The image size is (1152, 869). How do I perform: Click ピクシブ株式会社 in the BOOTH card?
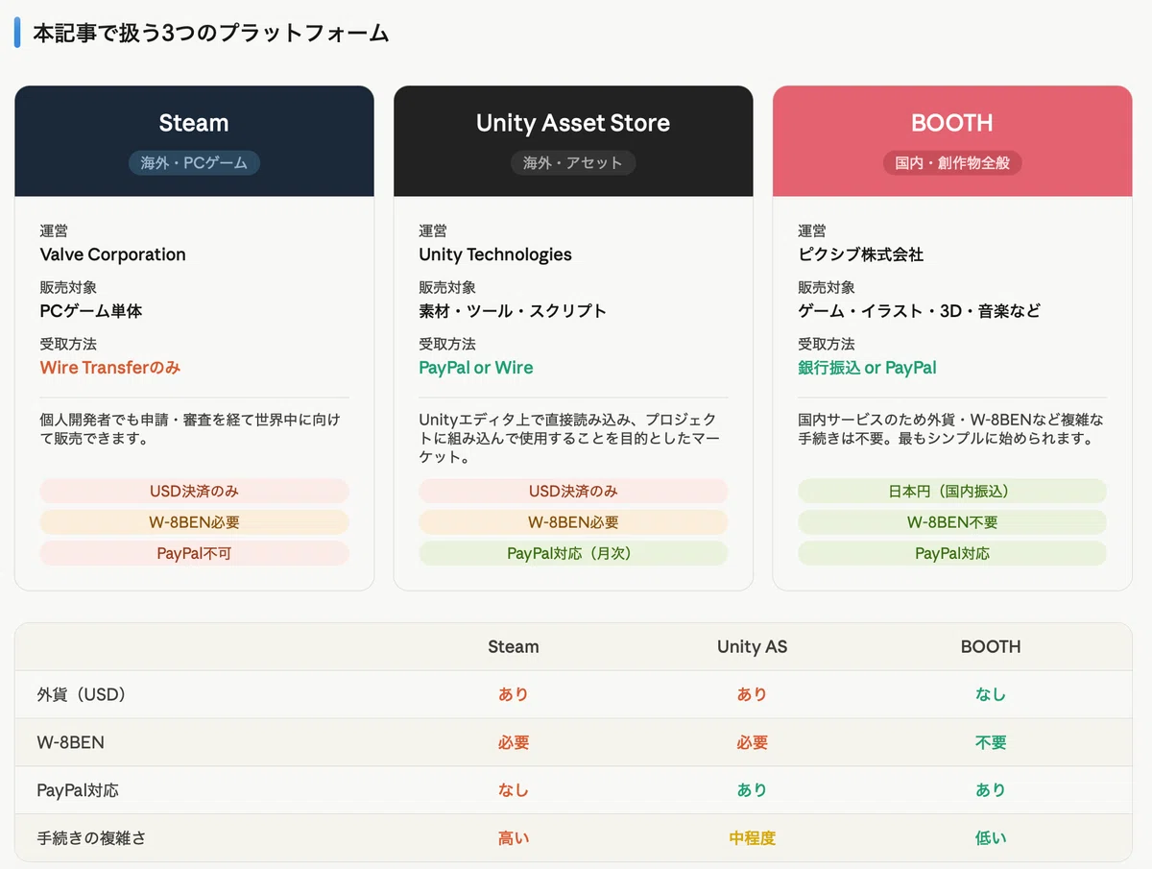tap(861, 254)
